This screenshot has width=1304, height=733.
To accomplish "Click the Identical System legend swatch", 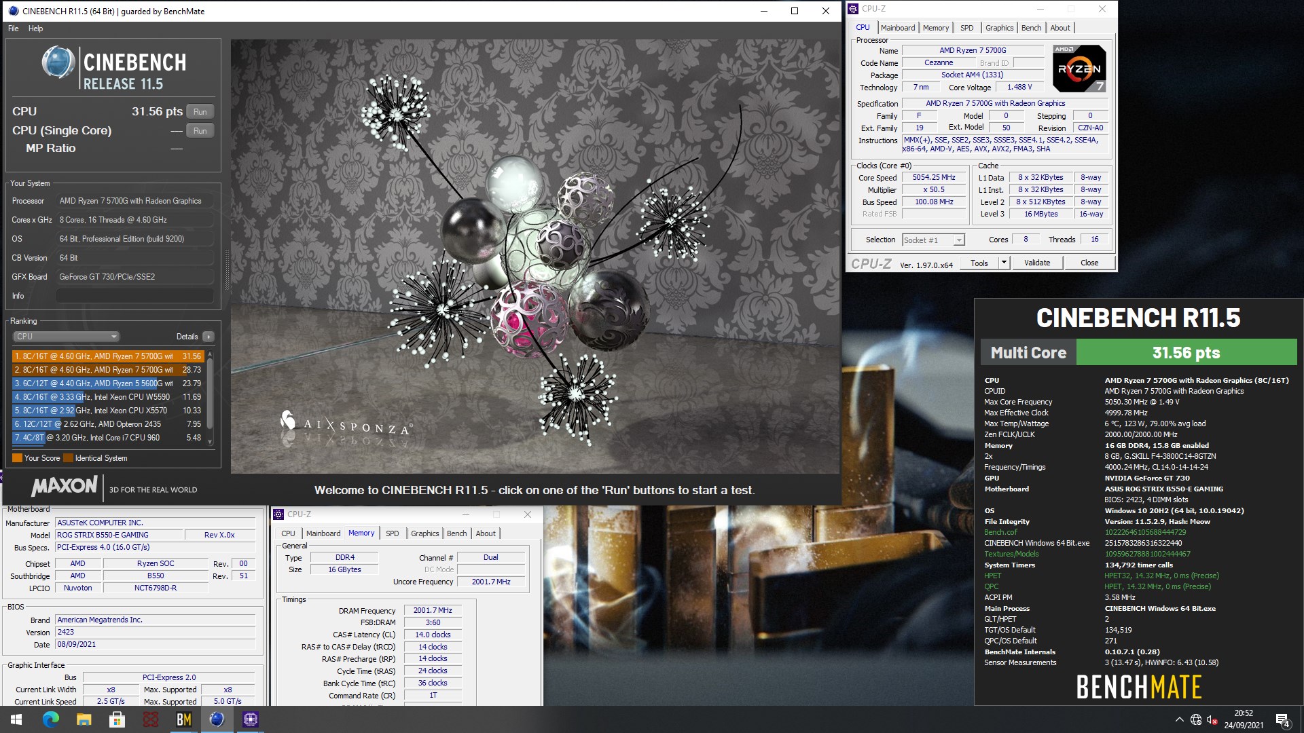I will tap(68, 458).
